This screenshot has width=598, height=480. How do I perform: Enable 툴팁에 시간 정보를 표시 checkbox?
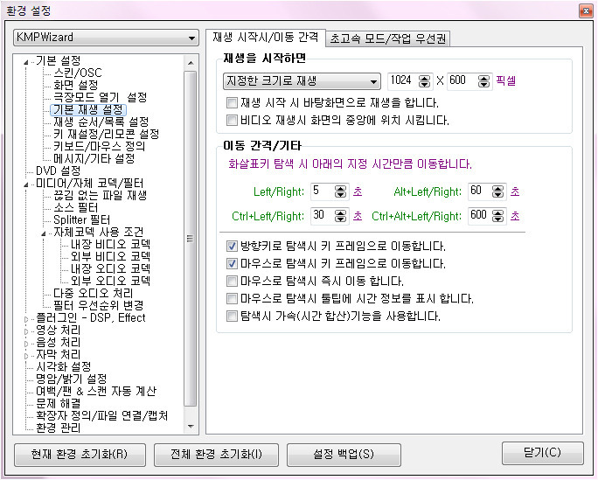[232, 298]
